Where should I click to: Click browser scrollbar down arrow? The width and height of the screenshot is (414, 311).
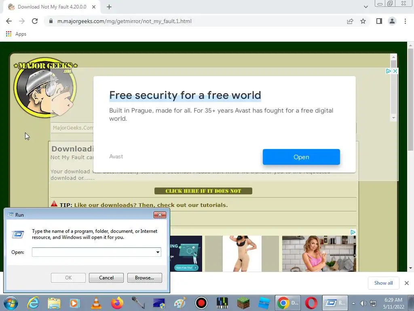(x=410, y=268)
